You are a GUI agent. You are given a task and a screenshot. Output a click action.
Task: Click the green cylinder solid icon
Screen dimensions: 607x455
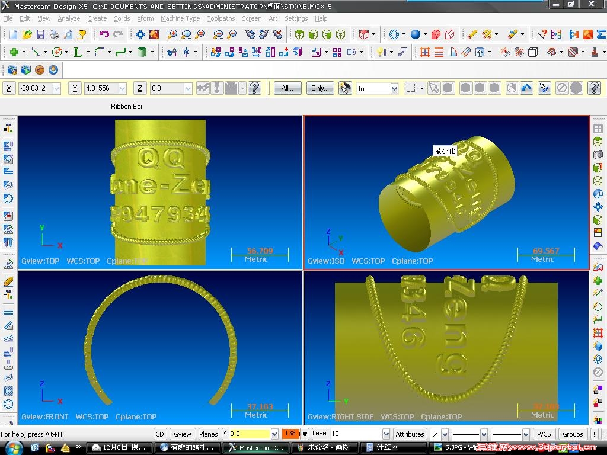tap(142, 52)
